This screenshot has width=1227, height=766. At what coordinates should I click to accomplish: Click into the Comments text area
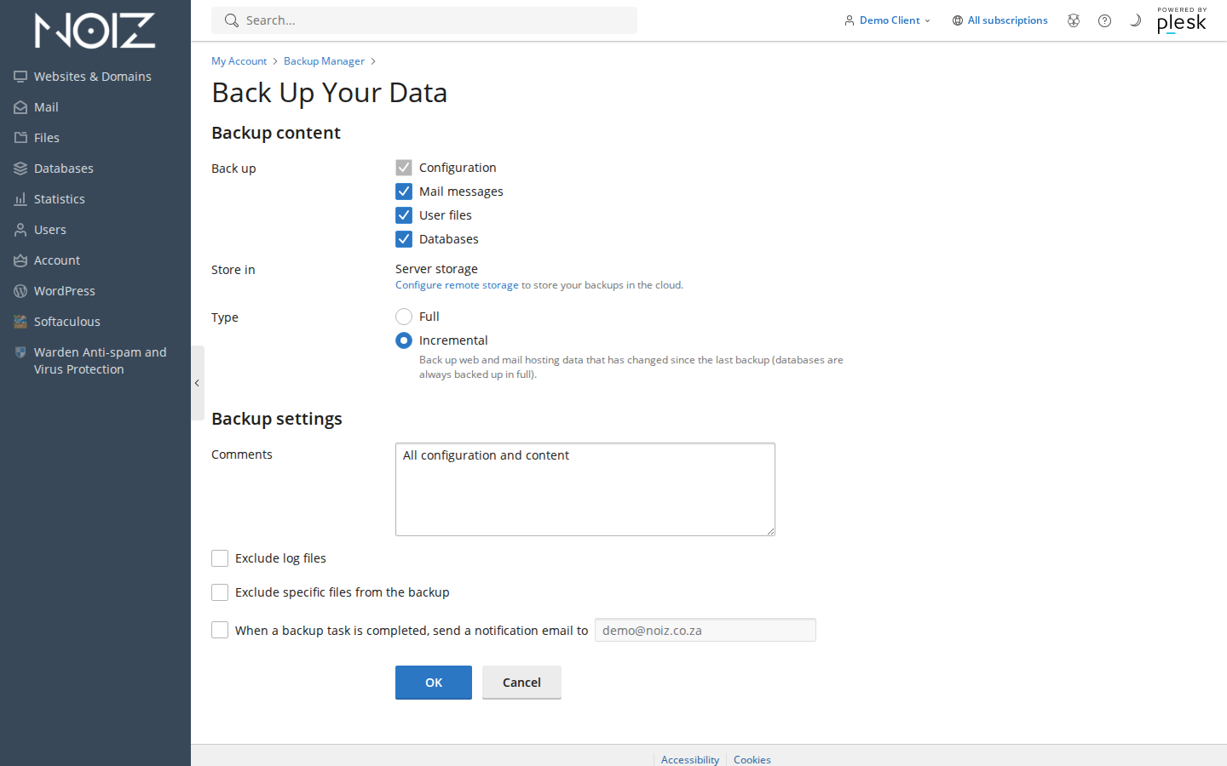click(585, 489)
